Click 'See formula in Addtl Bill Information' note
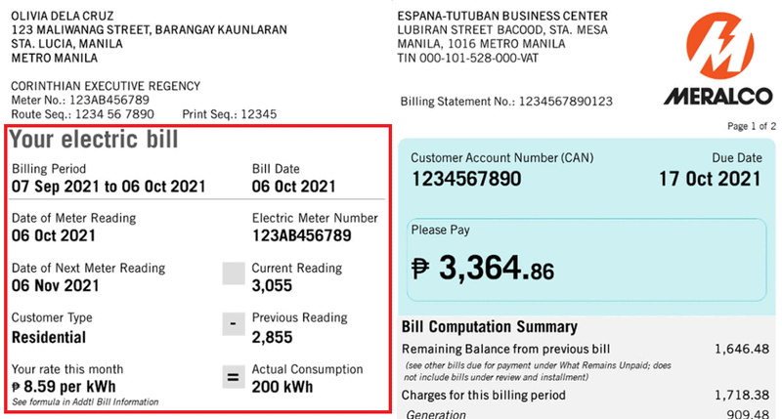 pyautogui.click(x=85, y=402)
